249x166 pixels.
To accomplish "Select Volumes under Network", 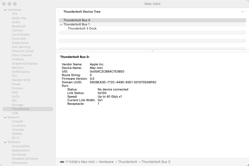I will (18, 130).
